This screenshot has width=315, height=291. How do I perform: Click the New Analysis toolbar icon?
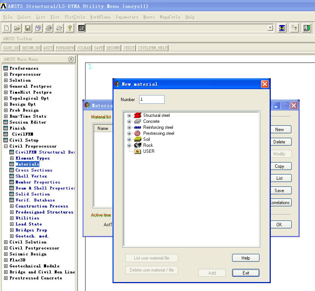(x=7, y=28)
